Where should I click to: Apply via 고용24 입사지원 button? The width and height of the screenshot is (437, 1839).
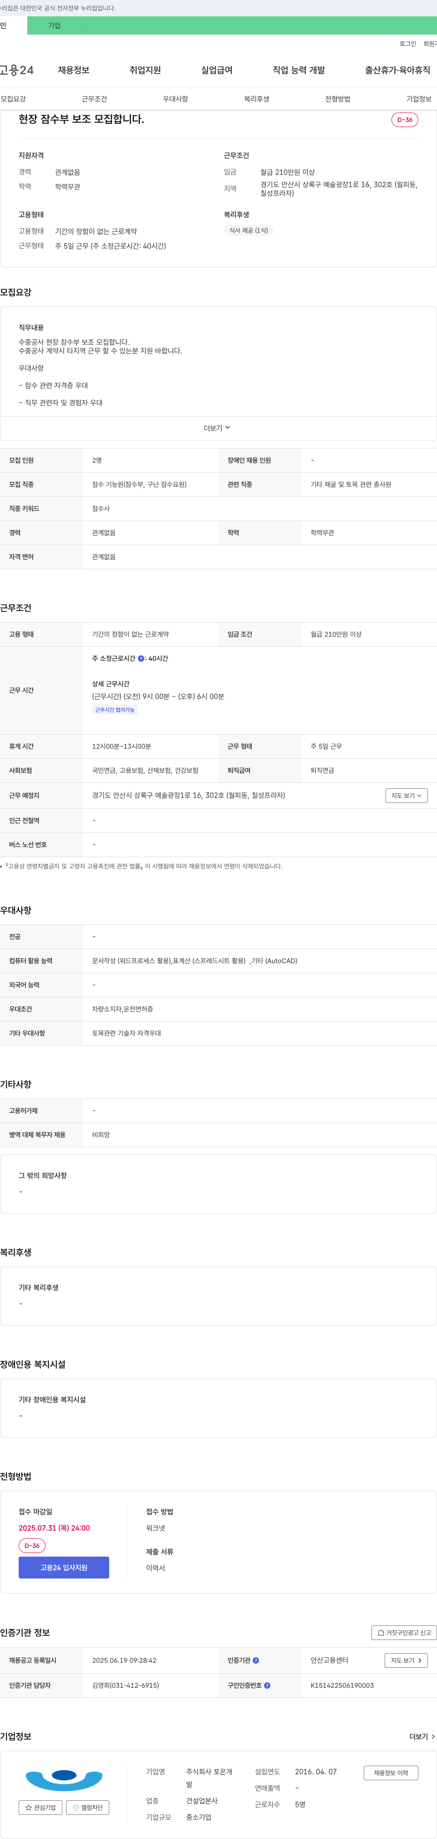pyautogui.click(x=64, y=1567)
